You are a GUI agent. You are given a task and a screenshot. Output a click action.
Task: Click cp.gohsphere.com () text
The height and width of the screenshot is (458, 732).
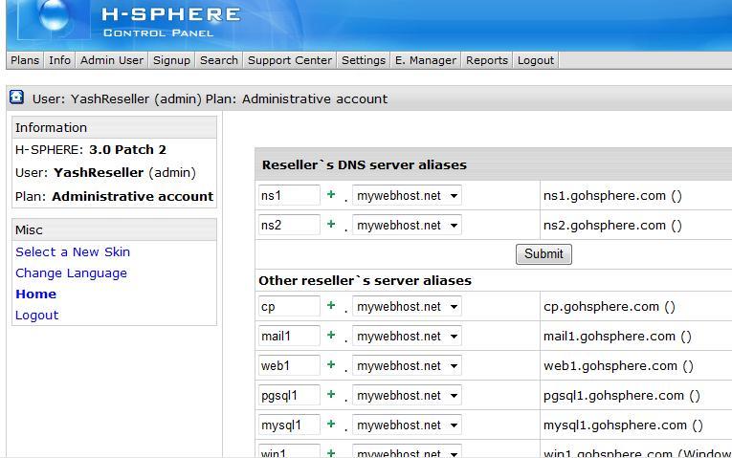point(610,307)
